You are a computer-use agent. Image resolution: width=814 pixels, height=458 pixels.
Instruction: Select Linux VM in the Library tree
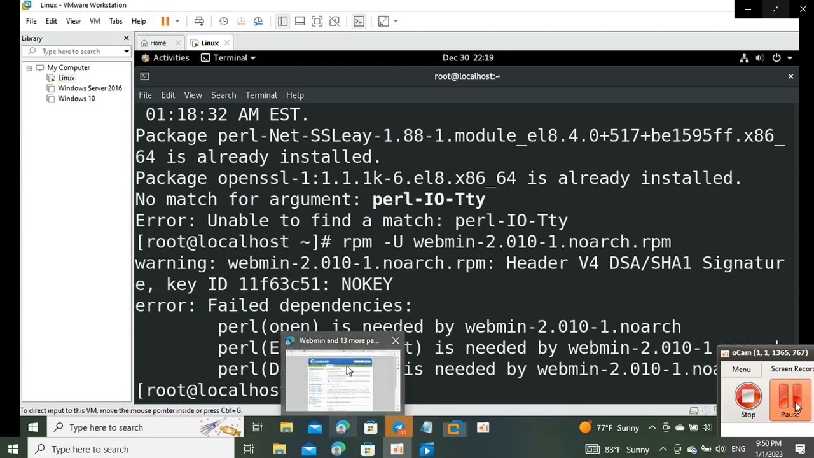click(x=66, y=78)
